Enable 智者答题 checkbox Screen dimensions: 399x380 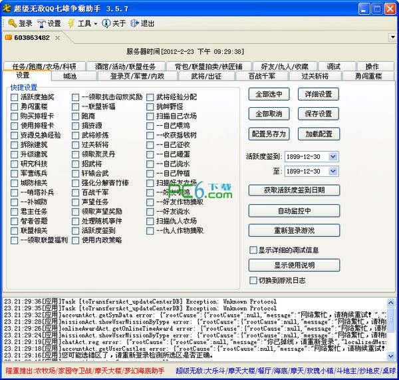[14, 222]
